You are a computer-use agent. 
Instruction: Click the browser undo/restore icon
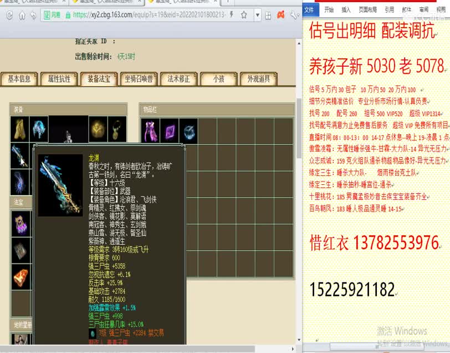[33, 15]
